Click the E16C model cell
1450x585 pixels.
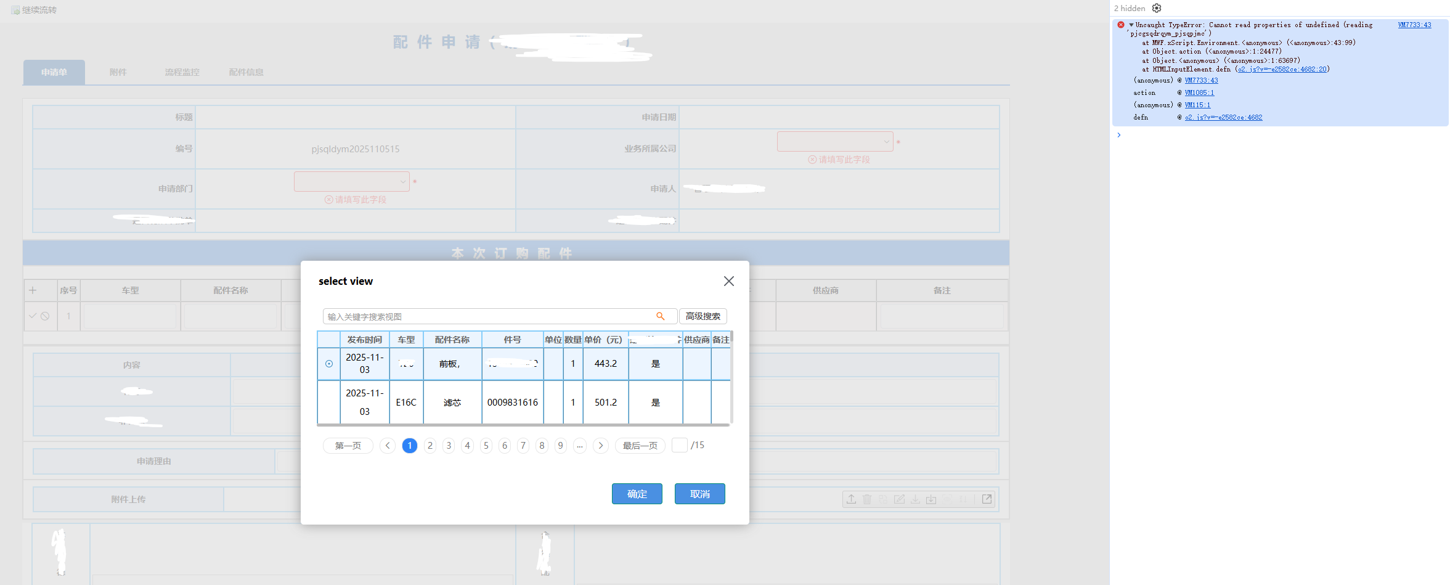[406, 403]
